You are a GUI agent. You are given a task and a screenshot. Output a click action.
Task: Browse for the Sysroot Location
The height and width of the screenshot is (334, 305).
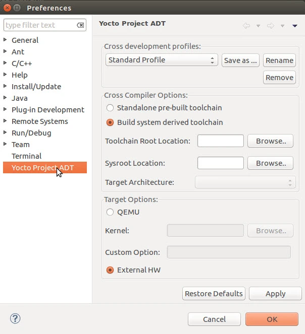point(271,163)
